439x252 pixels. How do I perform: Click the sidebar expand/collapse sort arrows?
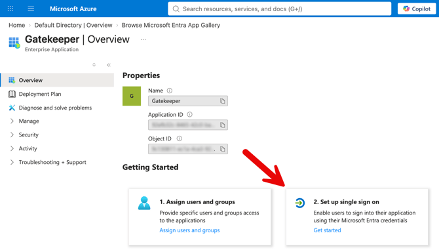click(x=94, y=65)
